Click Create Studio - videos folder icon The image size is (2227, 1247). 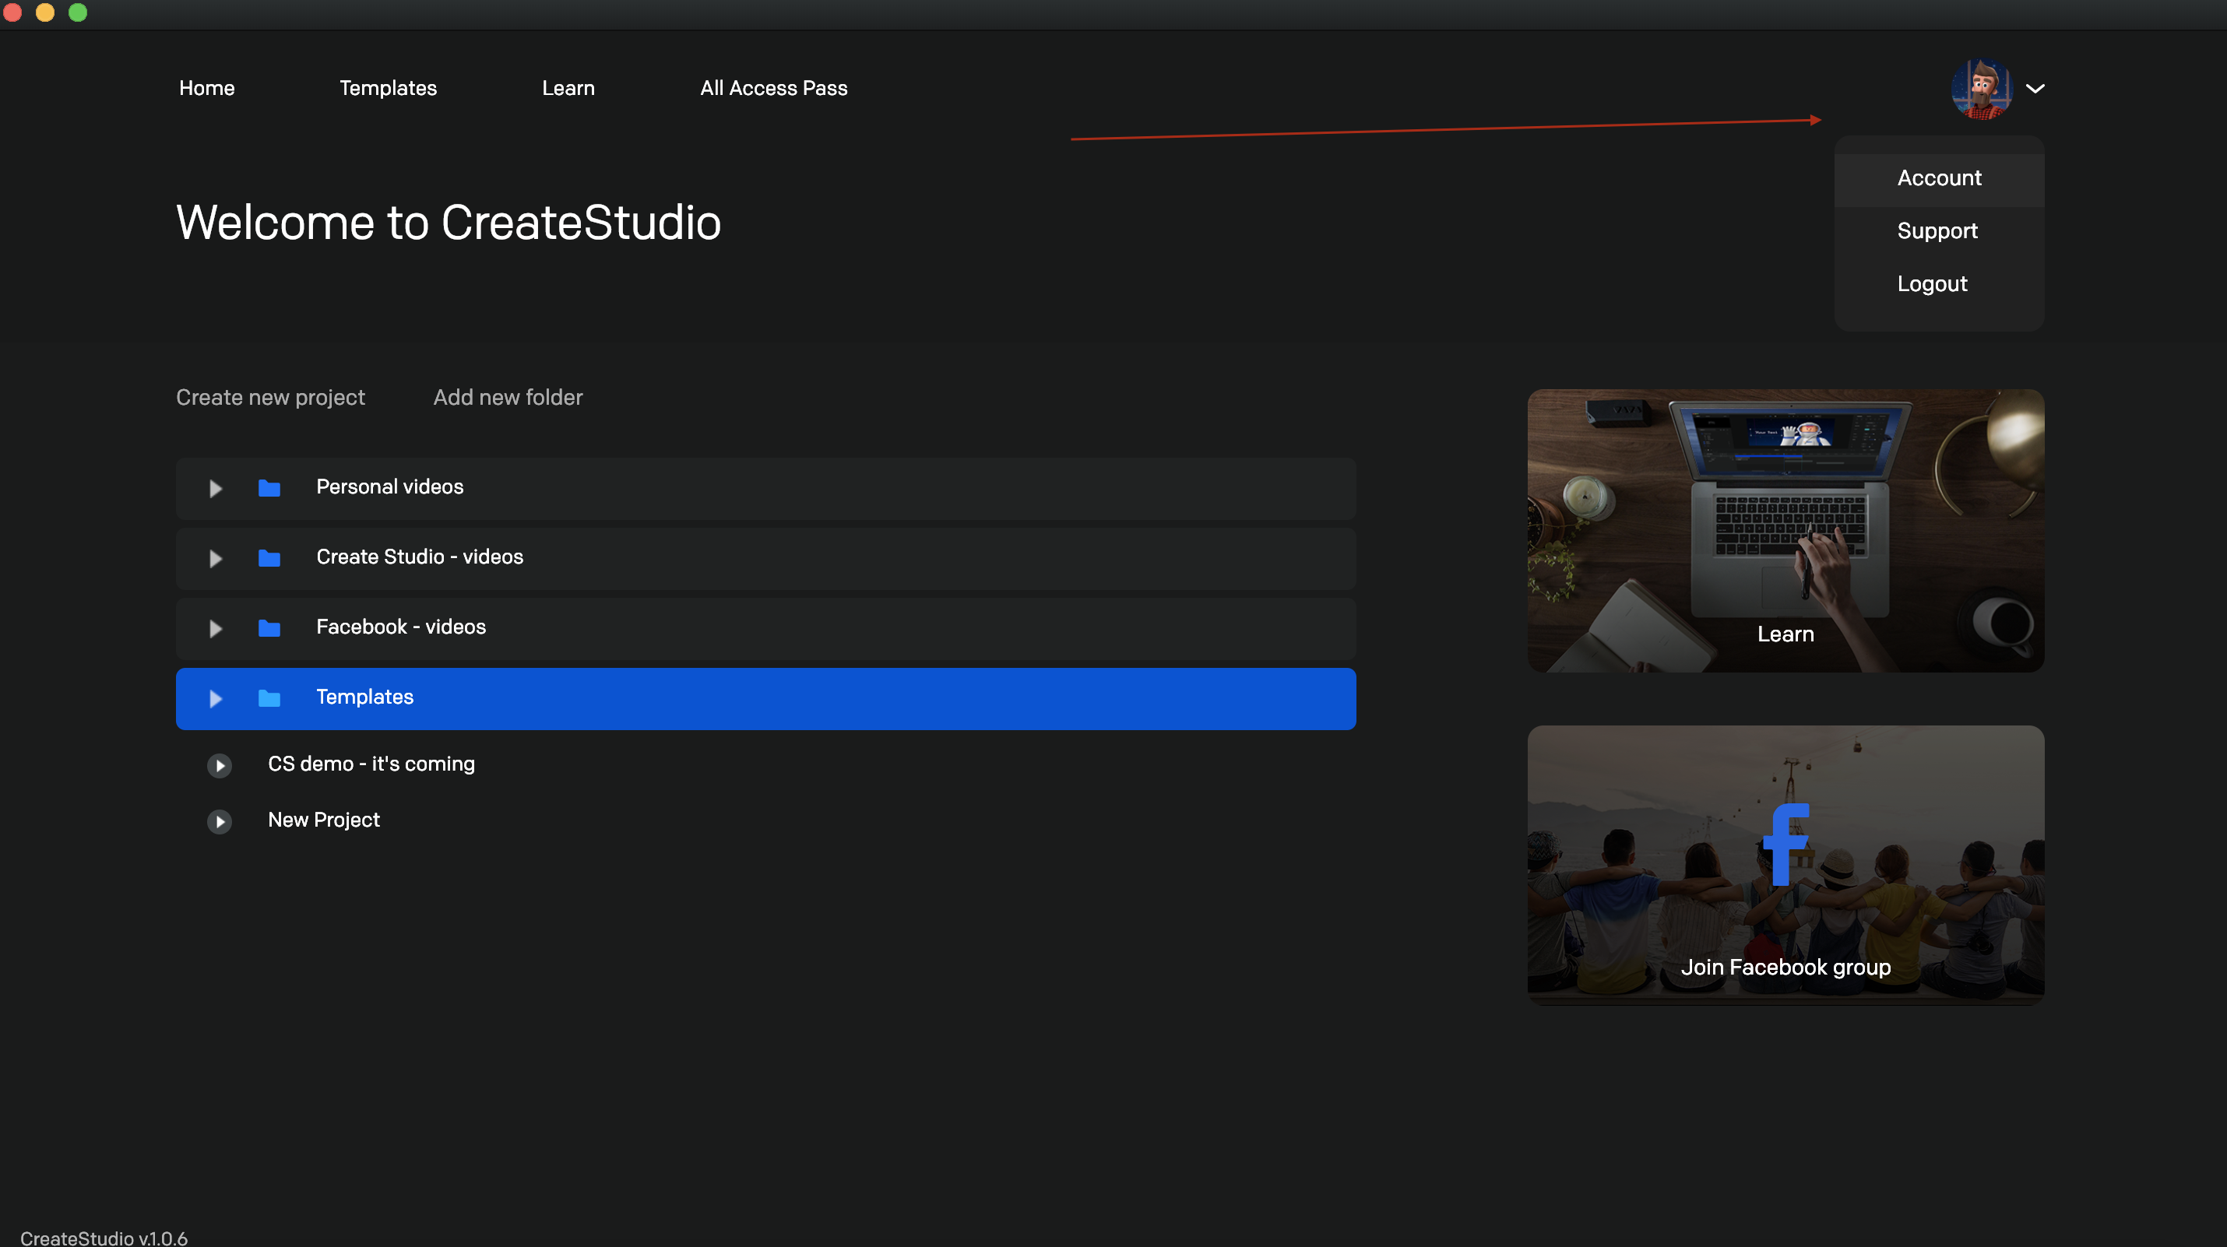tap(269, 558)
